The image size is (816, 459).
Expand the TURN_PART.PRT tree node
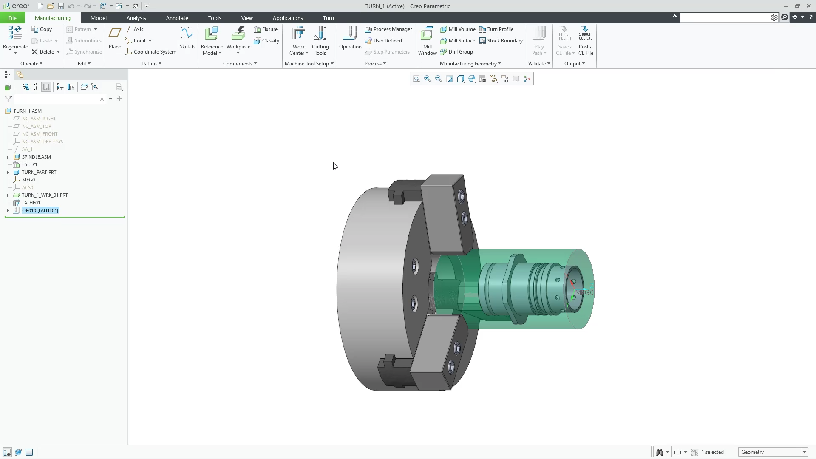coord(8,172)
